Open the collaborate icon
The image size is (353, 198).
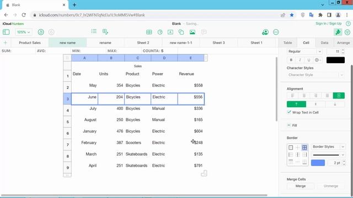265,32
